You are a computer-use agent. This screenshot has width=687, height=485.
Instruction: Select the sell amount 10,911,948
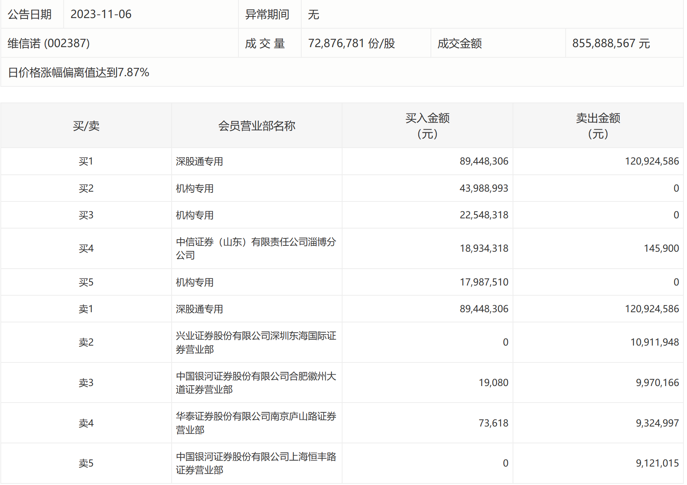tap(654, 342)
